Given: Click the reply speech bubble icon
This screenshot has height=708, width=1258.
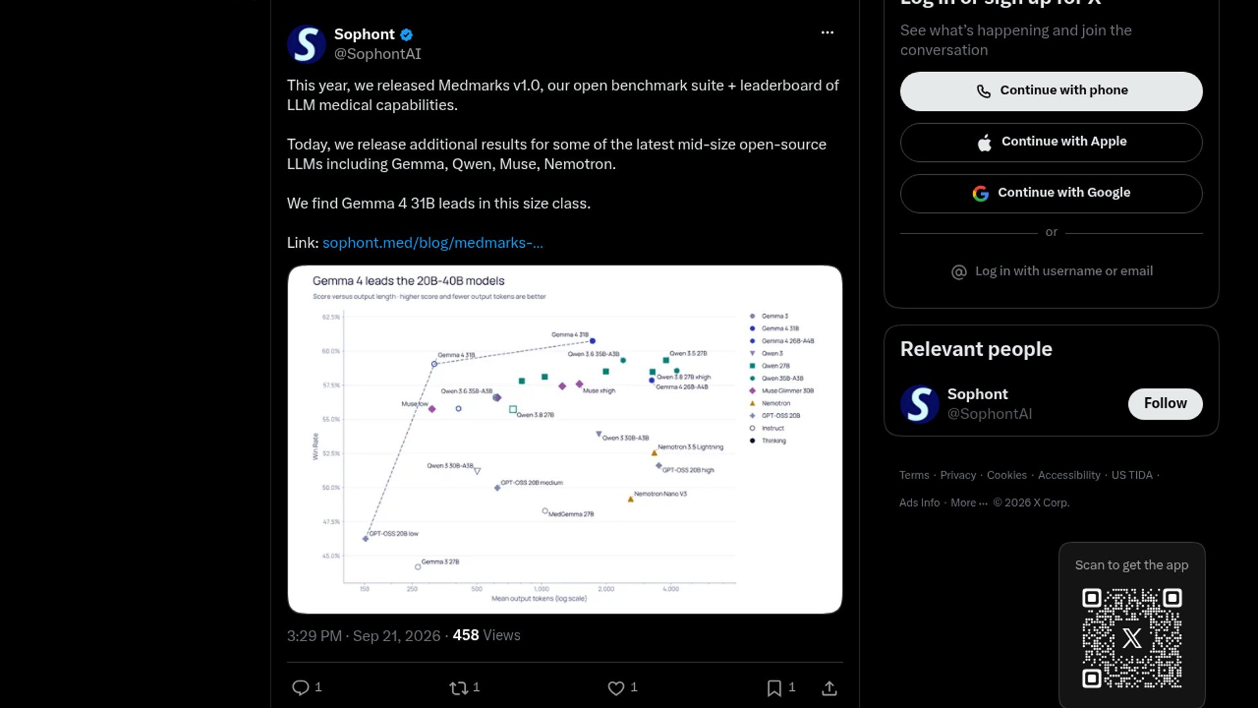Looking at the screenshot, I should click(300, 687).
